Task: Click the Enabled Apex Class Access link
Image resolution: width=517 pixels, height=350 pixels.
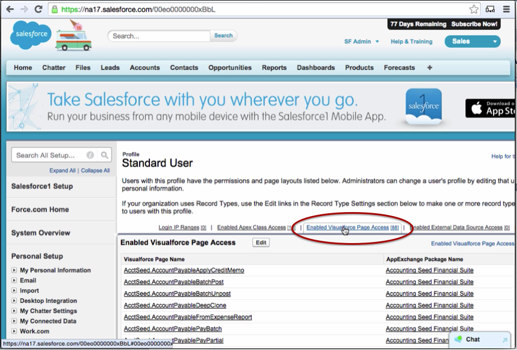Action: (256, 227)
